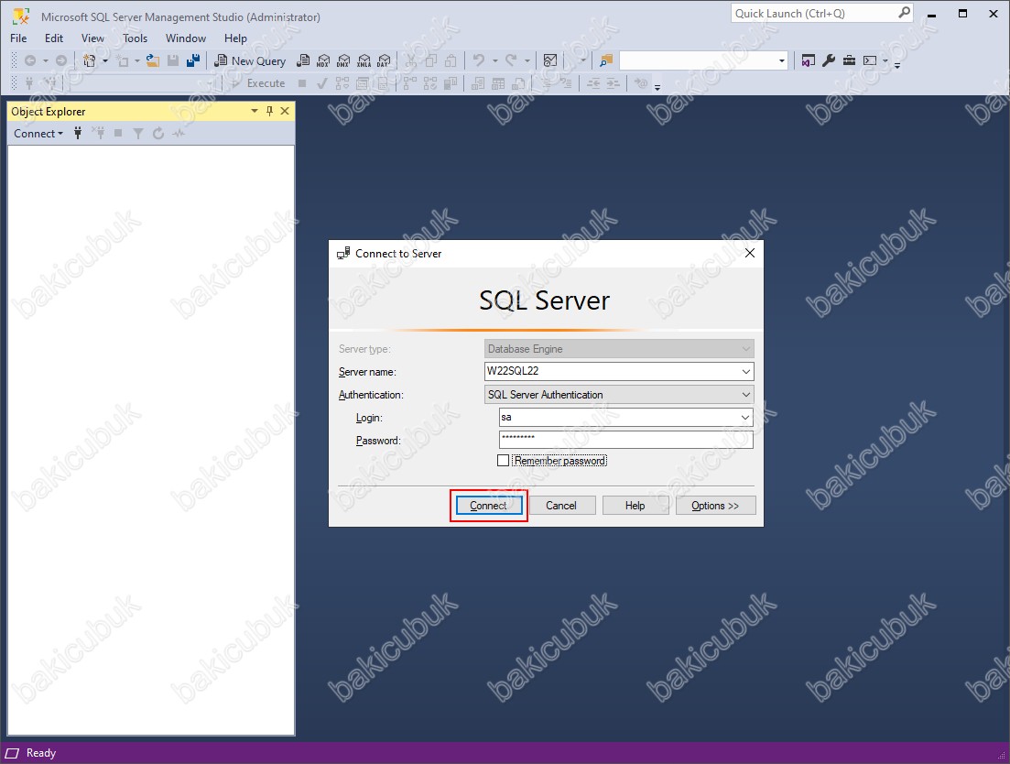Open the Authentication dropdown
Image resolution: width=1010 pixels, height=764 pixels.
click(745, 394)
